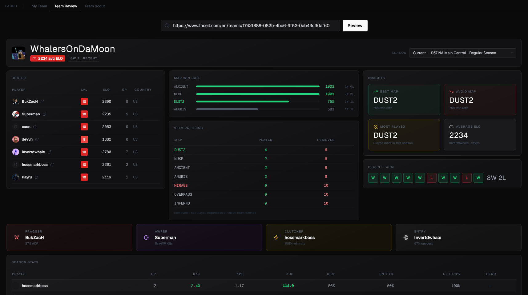Click devyn player avatar in roster

pyautogui.click(x=16, y=139)
